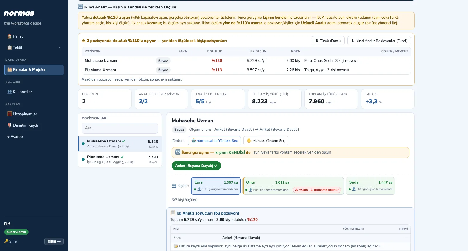This screenshot has width=468, height=251.
Task: Click the Ayarlar gear icon
Action: point(8,137)
